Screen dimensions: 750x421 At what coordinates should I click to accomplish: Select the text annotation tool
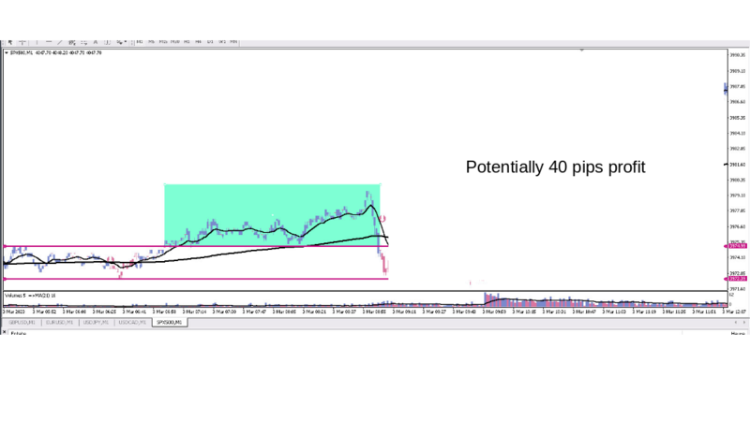pyautogui.click(x=96, y=42)
